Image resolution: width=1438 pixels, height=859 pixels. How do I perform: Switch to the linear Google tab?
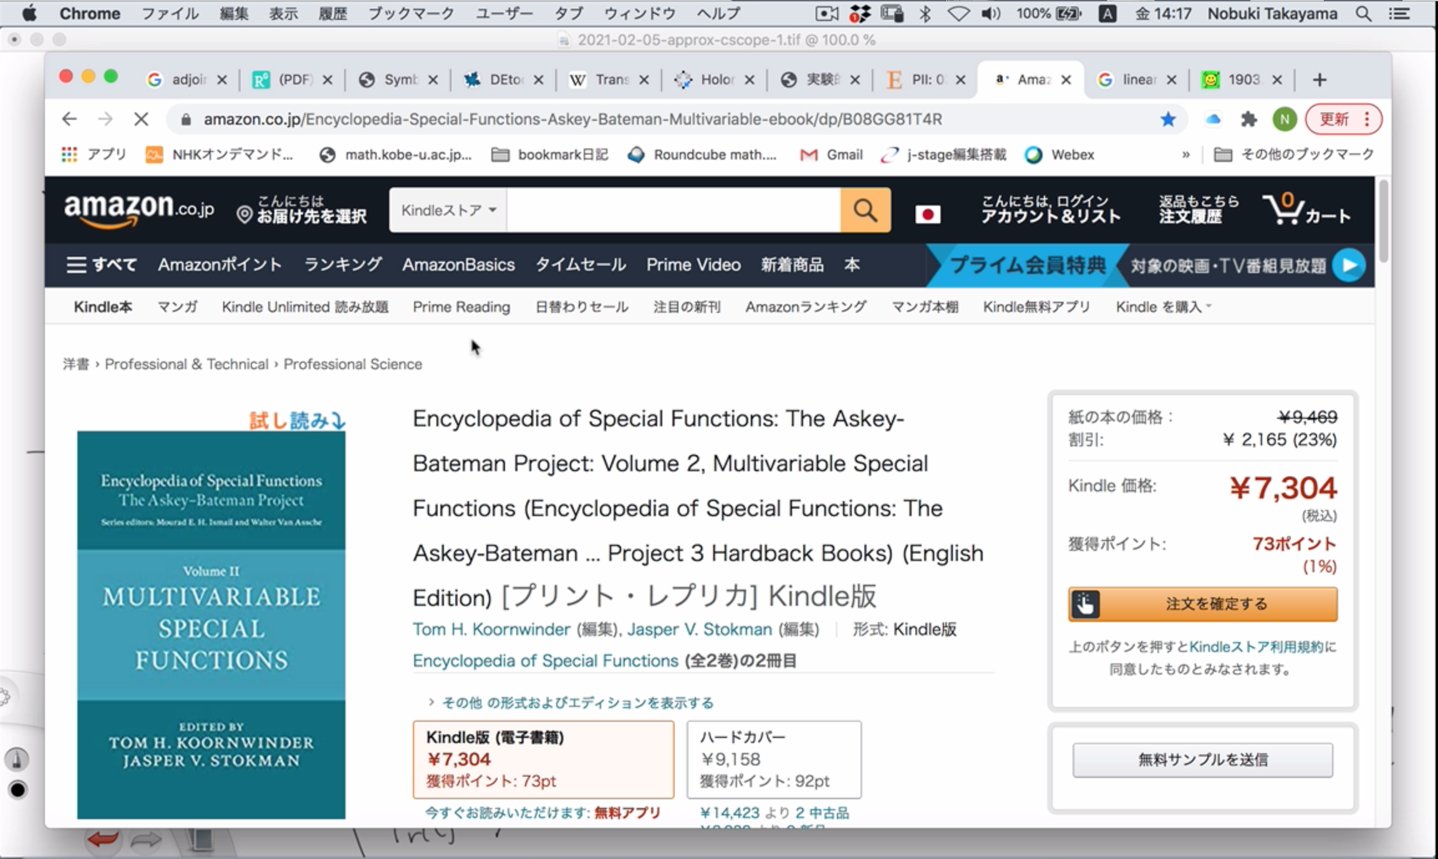[1136, 80]
